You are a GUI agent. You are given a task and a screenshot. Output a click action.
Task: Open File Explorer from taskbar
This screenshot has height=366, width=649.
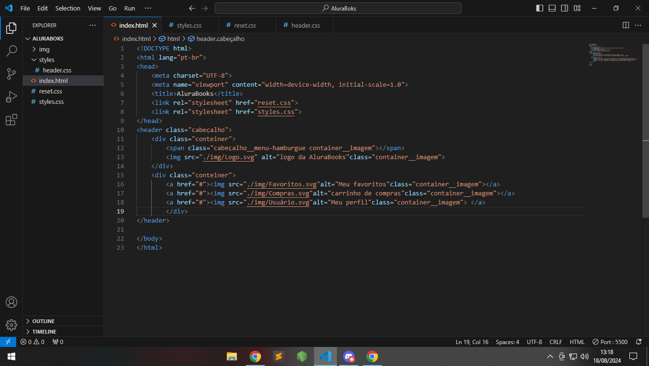click(x=232, y=356)
